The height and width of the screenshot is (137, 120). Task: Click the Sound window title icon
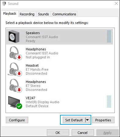tap(4, 4)
